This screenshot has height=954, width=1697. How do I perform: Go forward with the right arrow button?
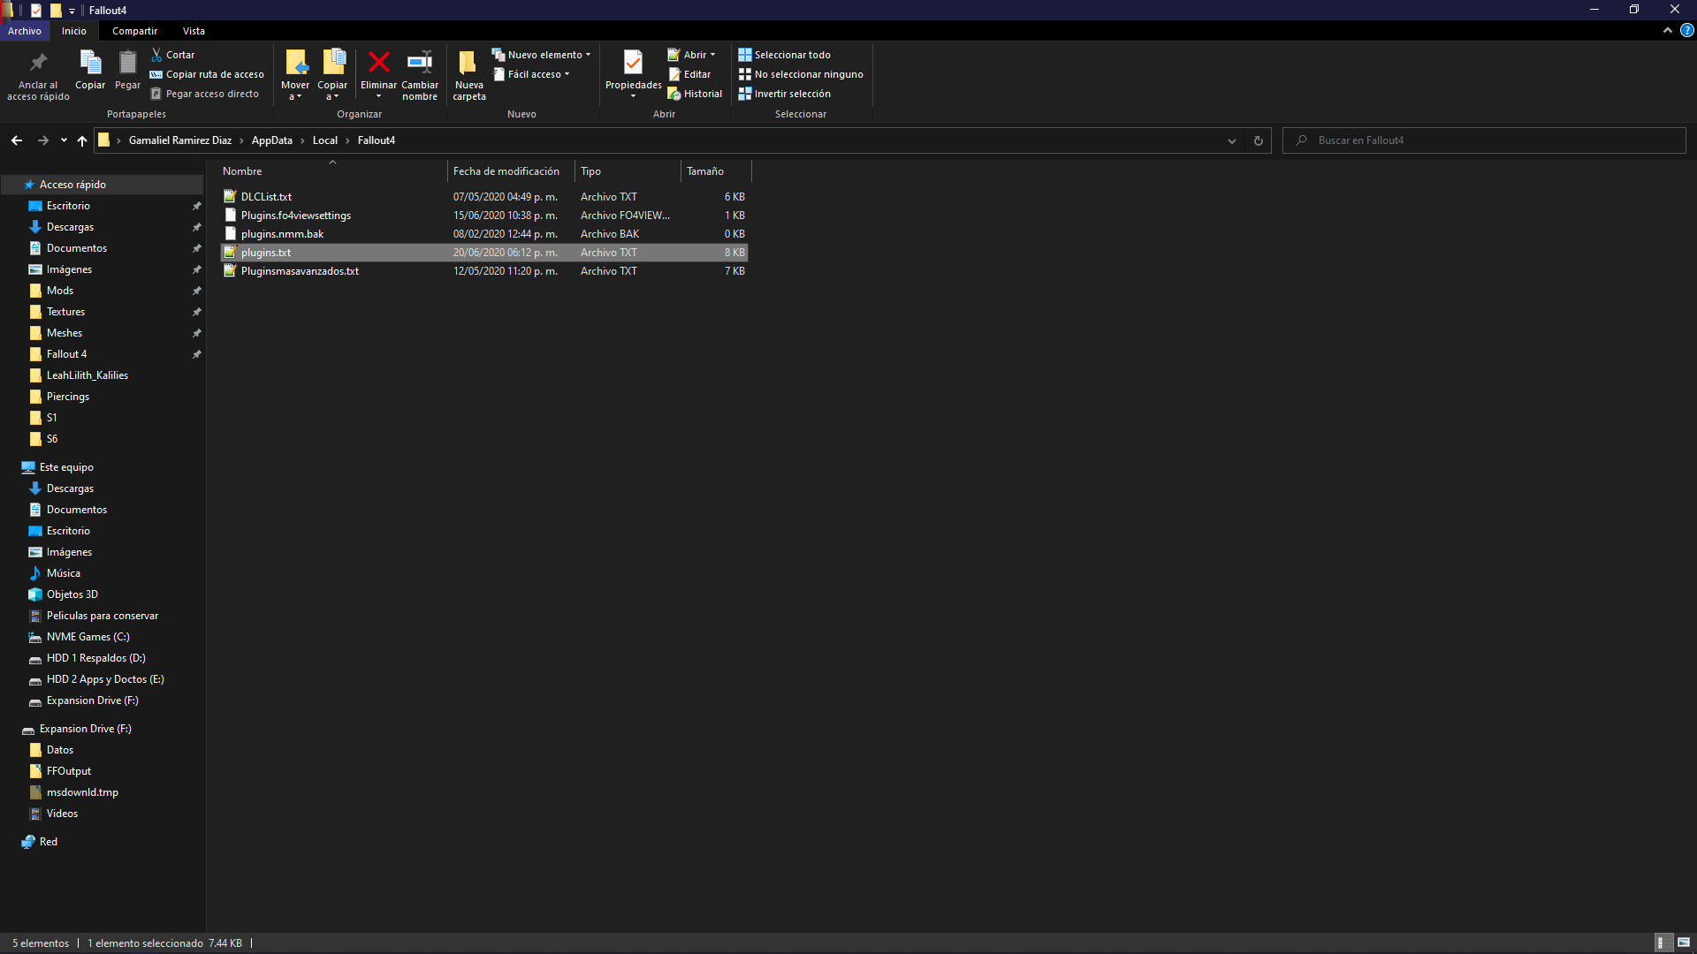point(42,140)
